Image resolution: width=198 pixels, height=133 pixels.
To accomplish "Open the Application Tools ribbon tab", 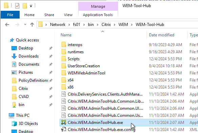I will click(98, 15).
